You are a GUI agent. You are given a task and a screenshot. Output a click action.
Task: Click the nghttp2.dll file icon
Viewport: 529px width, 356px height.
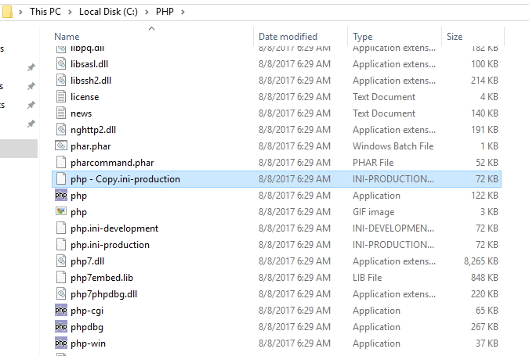coord(61,129)
